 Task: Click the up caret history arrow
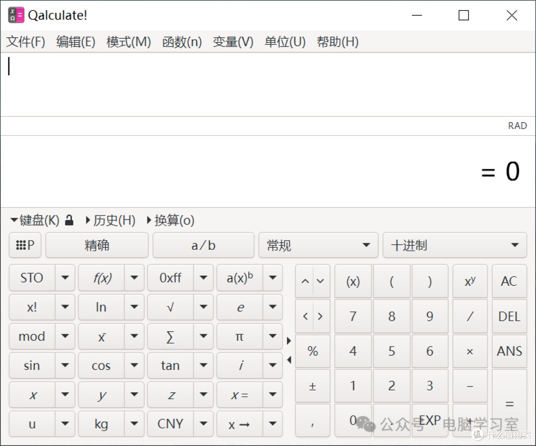[305, 281]
